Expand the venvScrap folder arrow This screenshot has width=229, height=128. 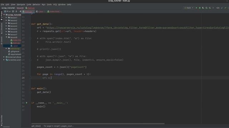[6, 49]
